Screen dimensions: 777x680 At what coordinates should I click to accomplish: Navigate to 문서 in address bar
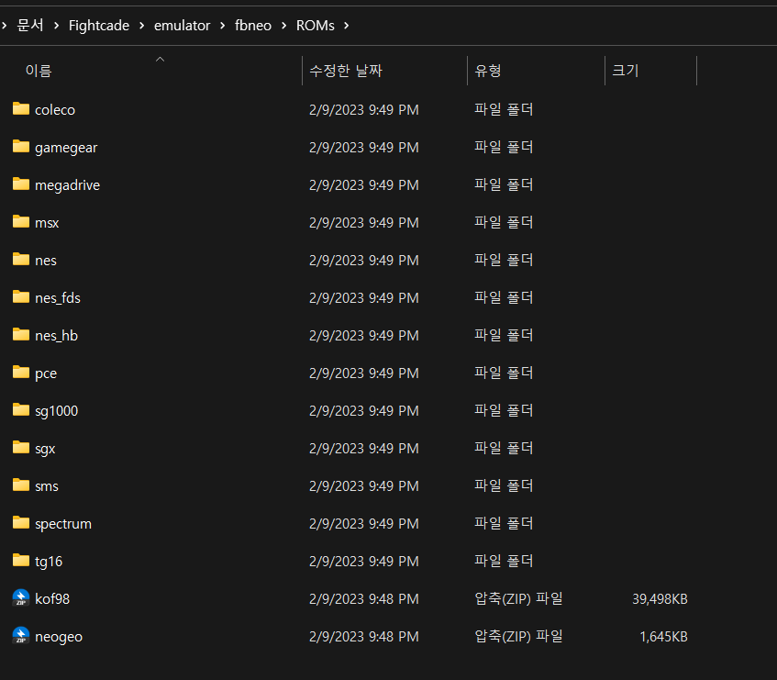pyautogui.click(x=30, y=26)
